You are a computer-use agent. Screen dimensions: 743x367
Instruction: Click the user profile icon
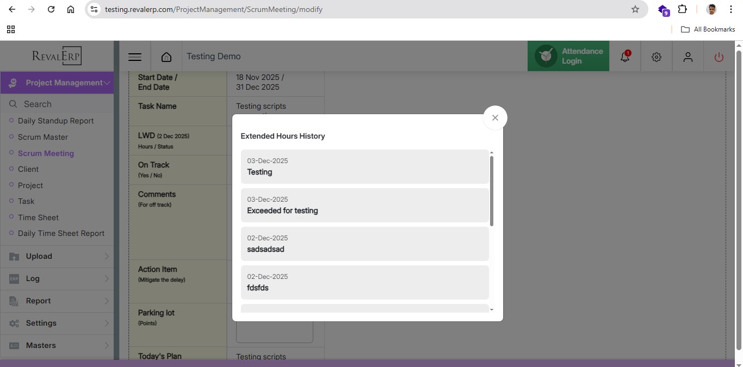(688, 57)
